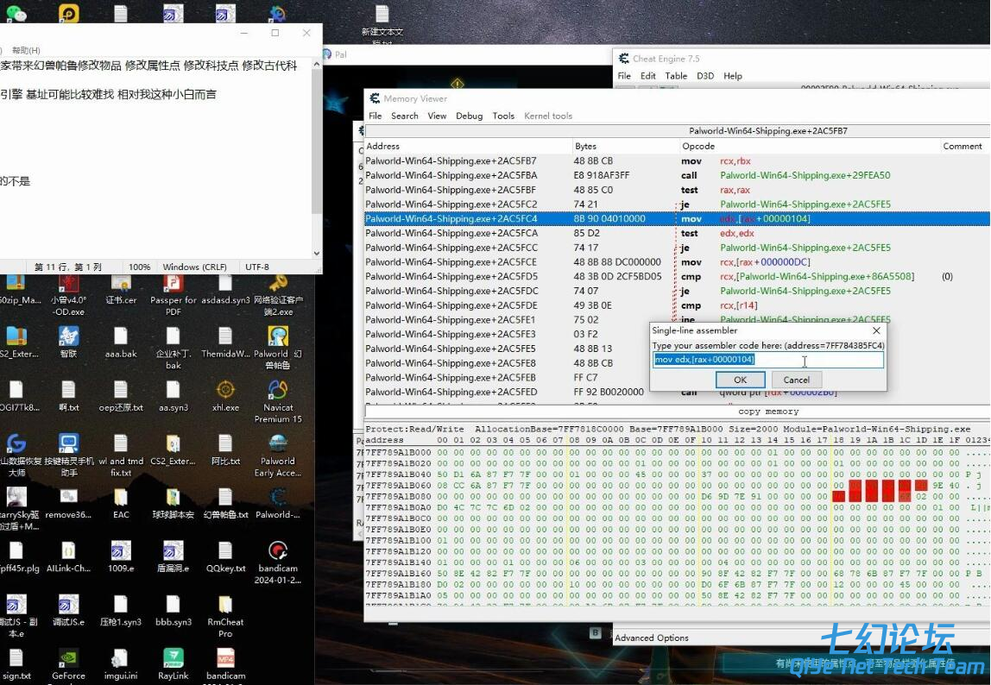Select the test edx,edx row
Screen dimensions: 991x685
click(x=677, y=233)
